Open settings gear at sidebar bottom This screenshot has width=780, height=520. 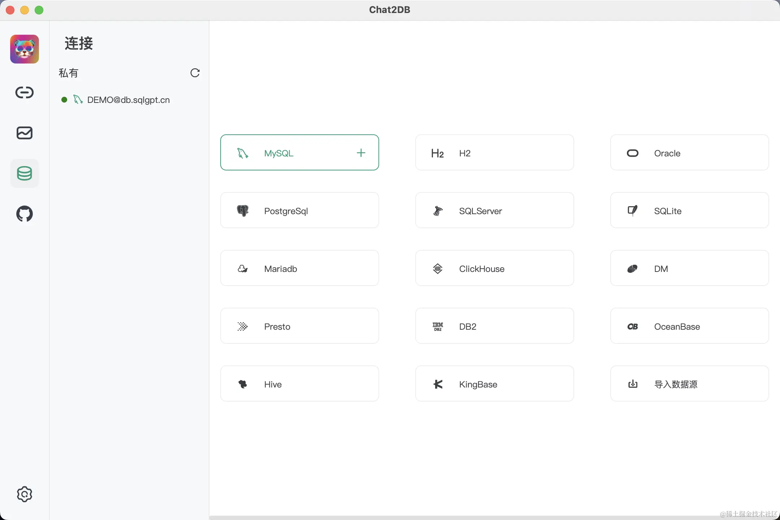25,494
